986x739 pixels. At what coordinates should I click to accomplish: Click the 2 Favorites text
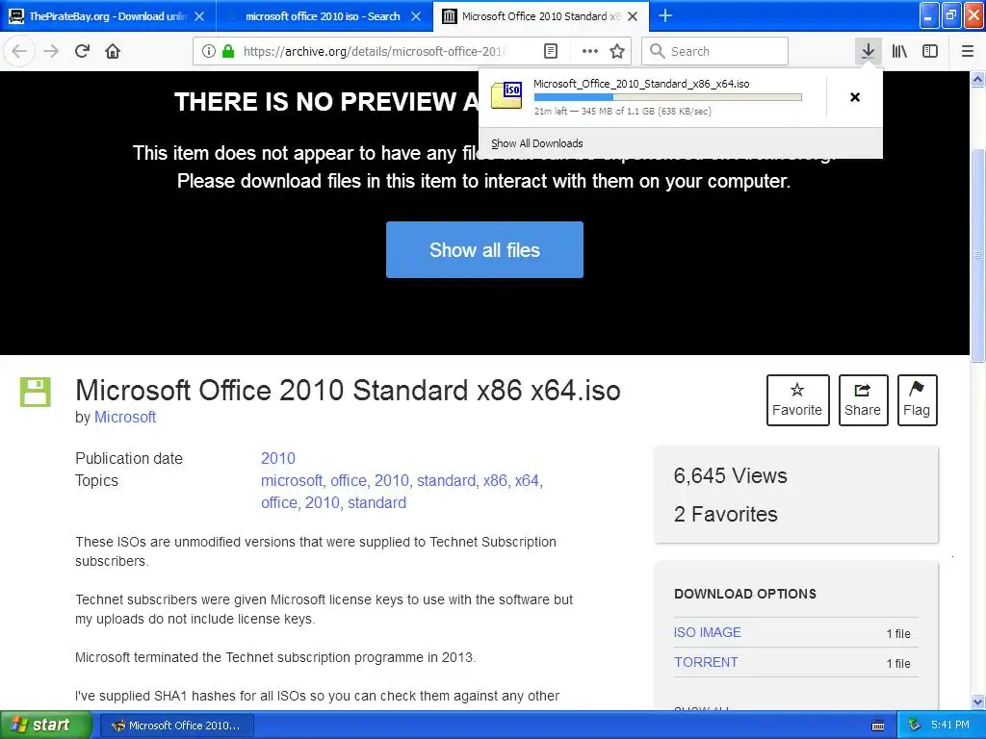pyautogui.click(x=726, y=514)
